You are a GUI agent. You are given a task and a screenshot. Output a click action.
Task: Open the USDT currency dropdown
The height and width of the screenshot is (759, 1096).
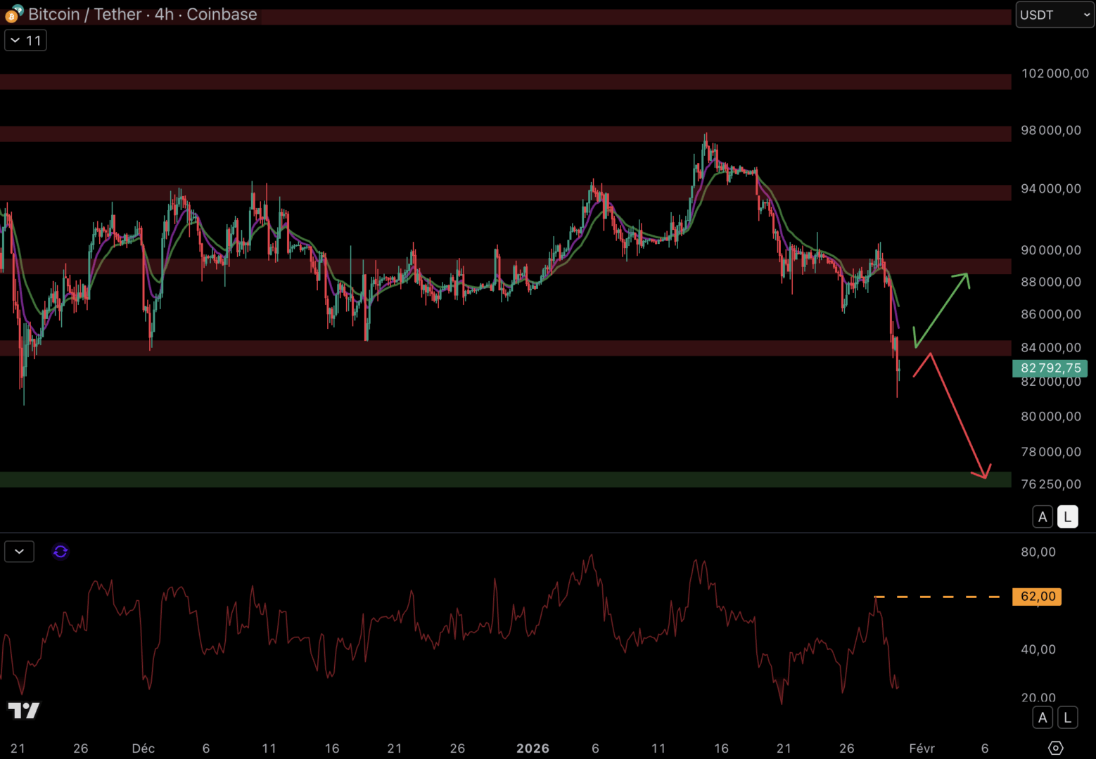click(x=1054, y=15)
